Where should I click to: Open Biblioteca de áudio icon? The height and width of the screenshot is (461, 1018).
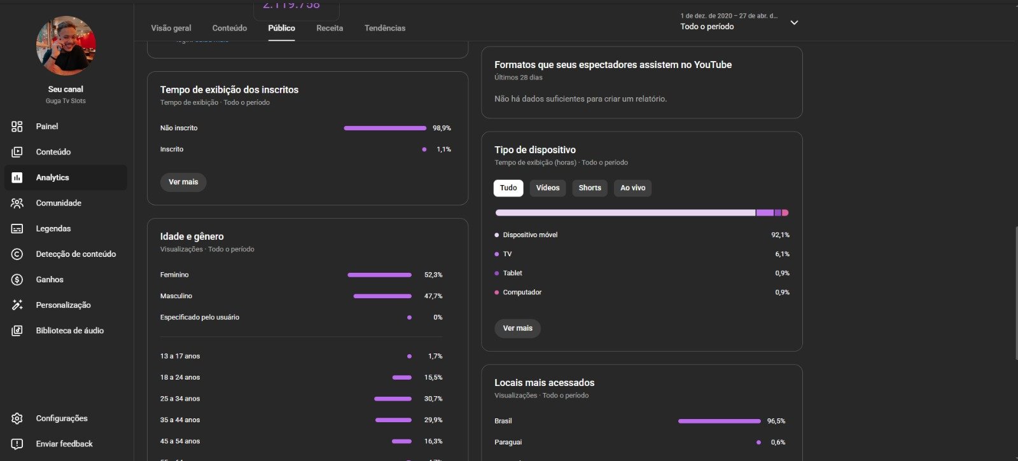(17, 331)
